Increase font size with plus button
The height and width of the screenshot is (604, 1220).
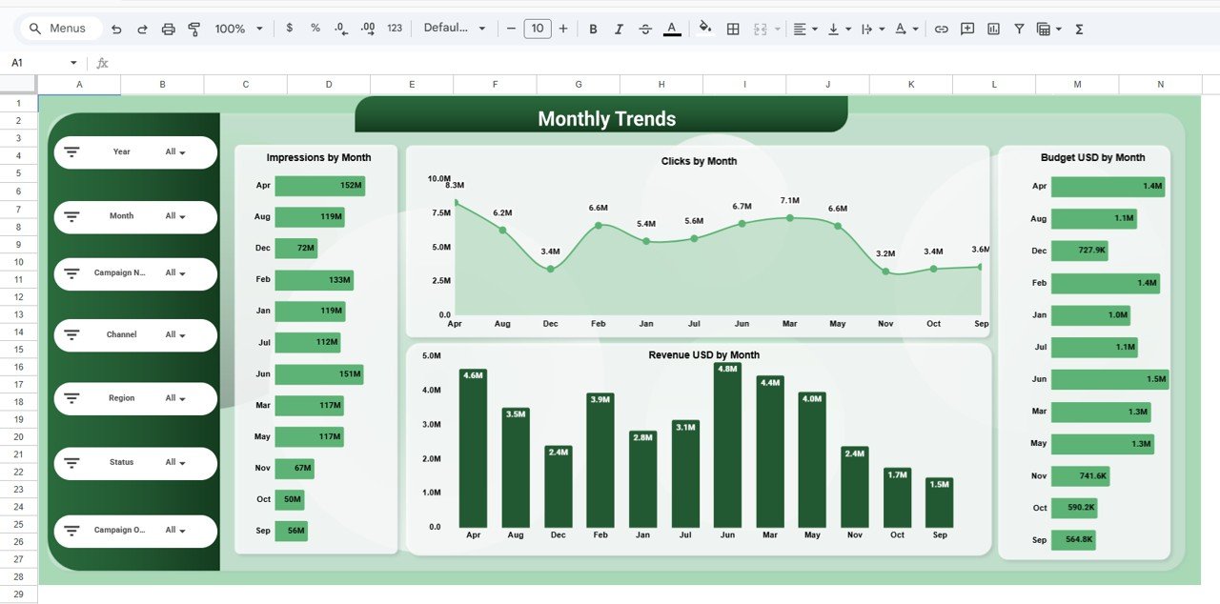[562, 29]
